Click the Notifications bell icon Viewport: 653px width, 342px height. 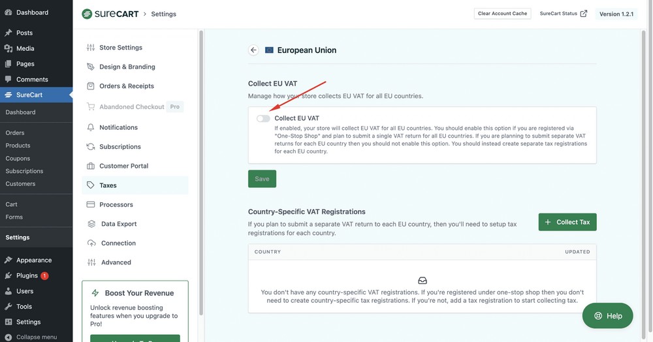tap(90, 127)
